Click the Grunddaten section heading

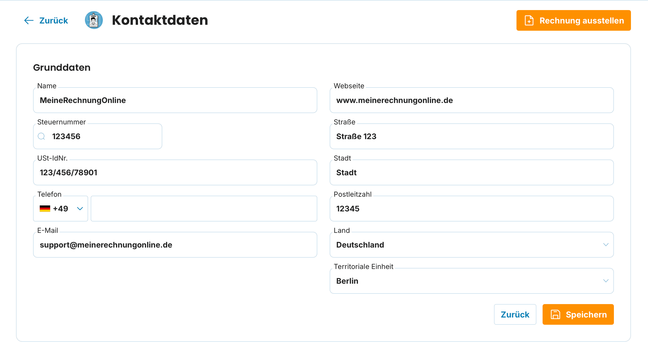(62, 67)
